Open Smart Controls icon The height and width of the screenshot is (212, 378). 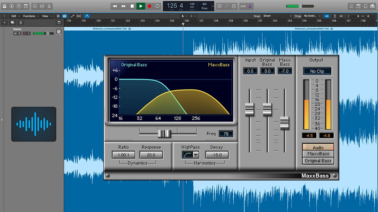35,6
